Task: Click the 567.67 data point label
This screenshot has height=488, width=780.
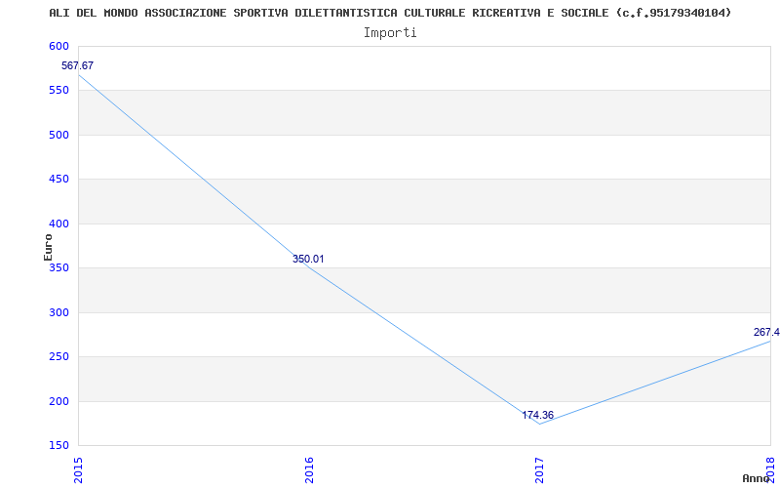Action: (77, 65)
